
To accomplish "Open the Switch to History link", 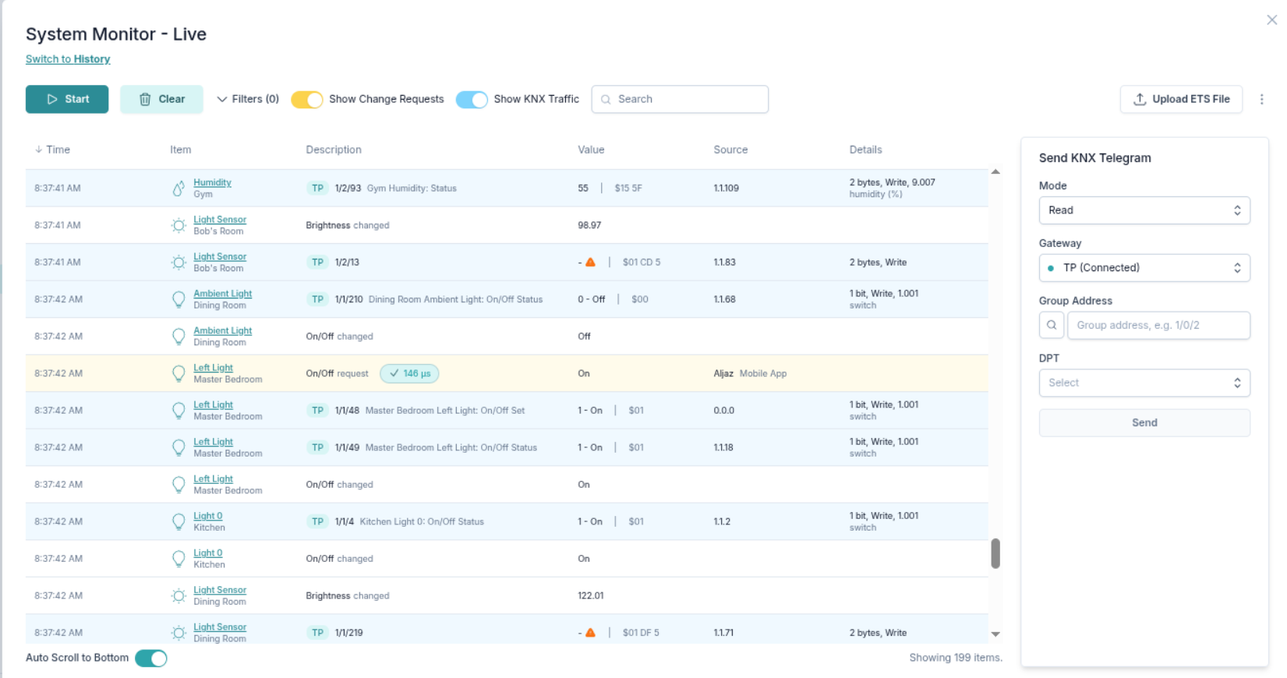I will [x=68, y=59].
